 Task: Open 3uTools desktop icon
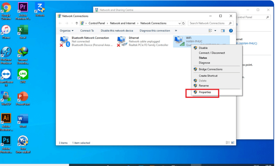point(40,10)
